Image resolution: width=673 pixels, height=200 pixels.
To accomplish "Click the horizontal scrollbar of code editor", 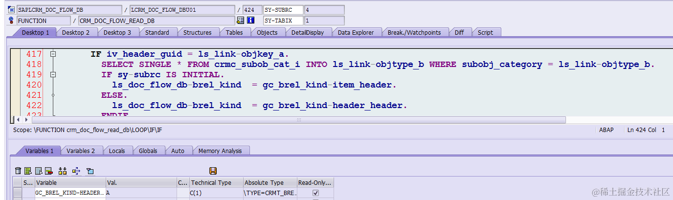I will tap(299, 119).
